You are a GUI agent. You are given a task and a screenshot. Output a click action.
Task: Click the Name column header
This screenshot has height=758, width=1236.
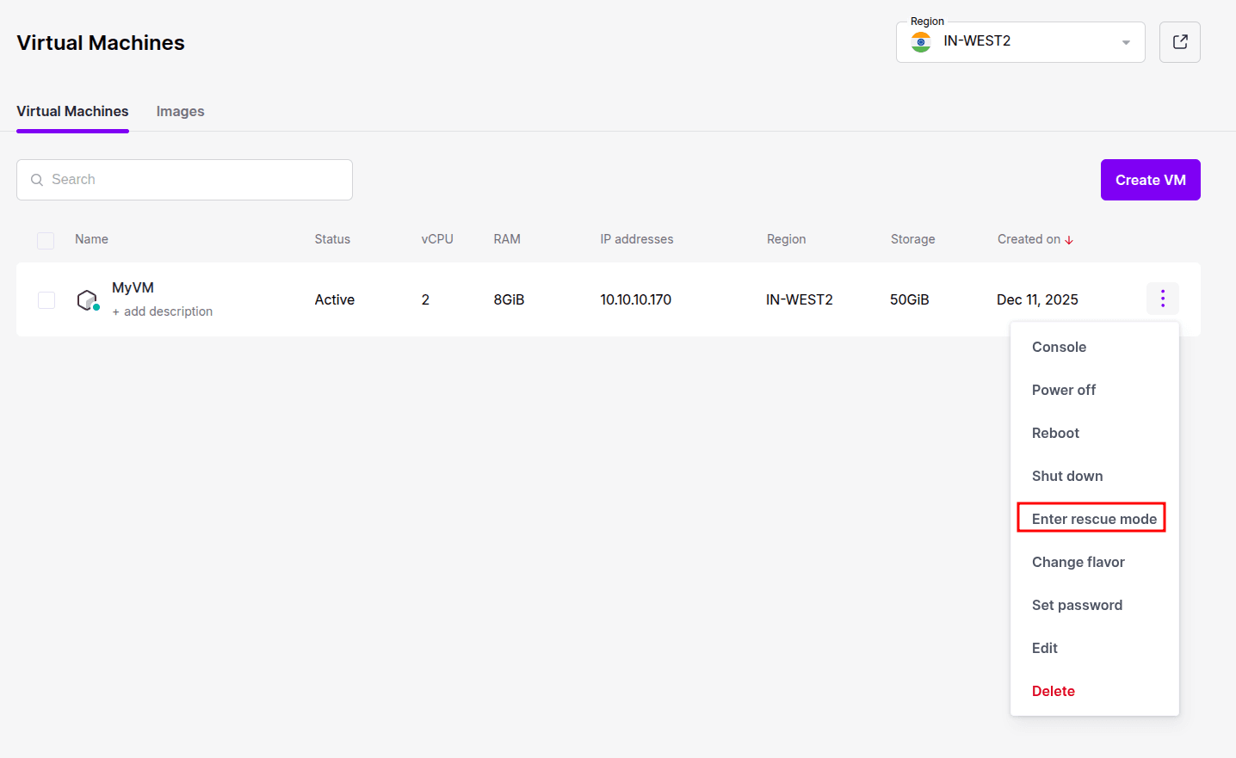click(x=91, y=239)
